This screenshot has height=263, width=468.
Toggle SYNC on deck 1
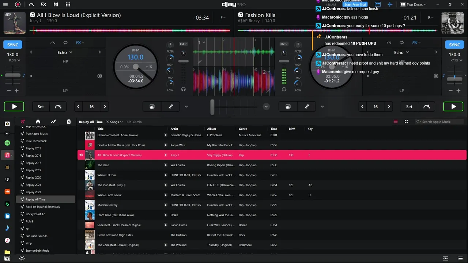click(x=13, y=45)
